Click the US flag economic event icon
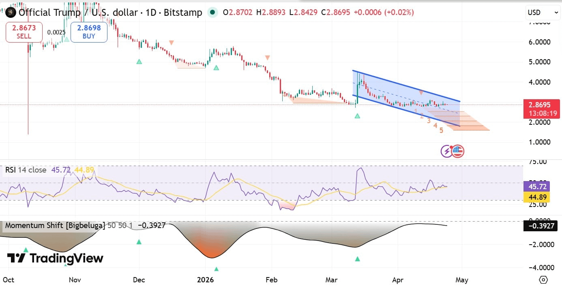The height and width of the screenshot is (288, 562). pos(458,151)
